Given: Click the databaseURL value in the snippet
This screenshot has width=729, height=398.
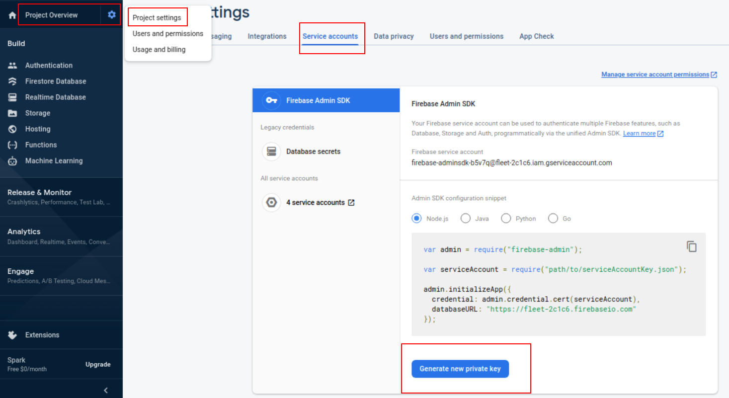Looking at the screenshot, I should point(562,310).
